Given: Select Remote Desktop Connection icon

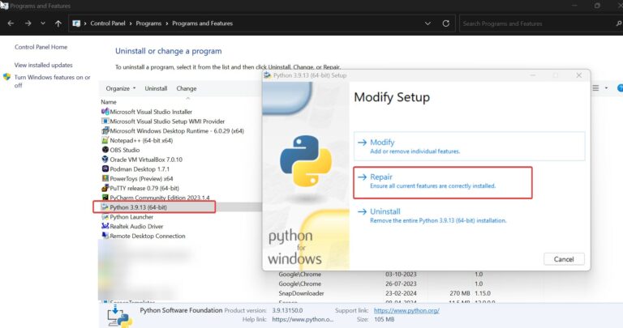Looking at the screenshot, I should [x=105, y=236].
